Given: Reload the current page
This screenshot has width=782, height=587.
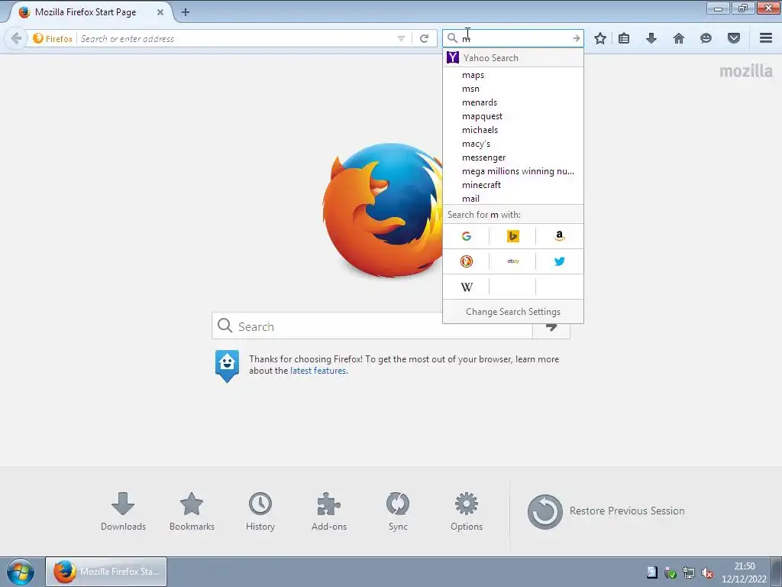Looking at the screenshot, I should click(x=425, y=38).
